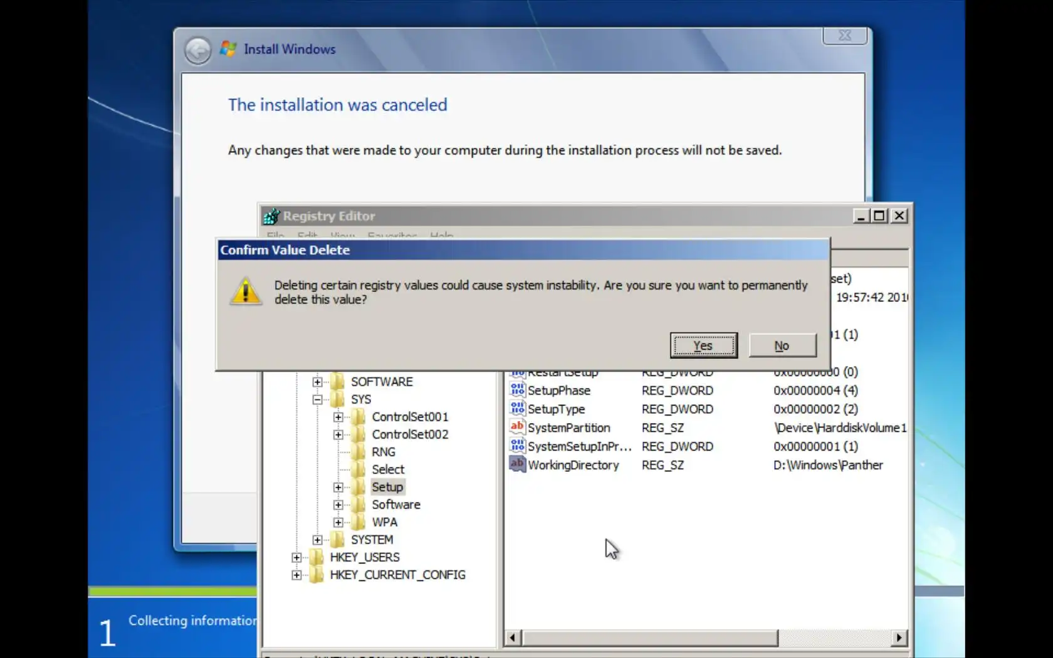Select the SYS key label
This screenshot has height=658, width=1053.
tap(361, 399)
